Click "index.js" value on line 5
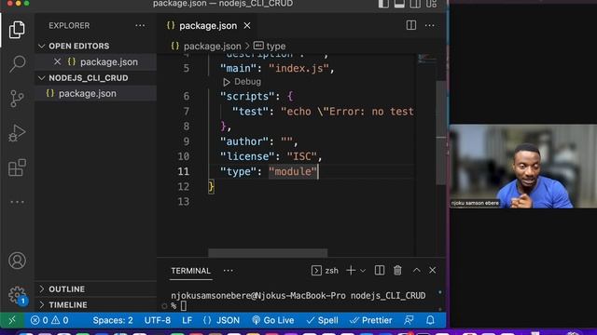Image resolution: width=597 pixels, height=335 pixels. tap(298, 68)
